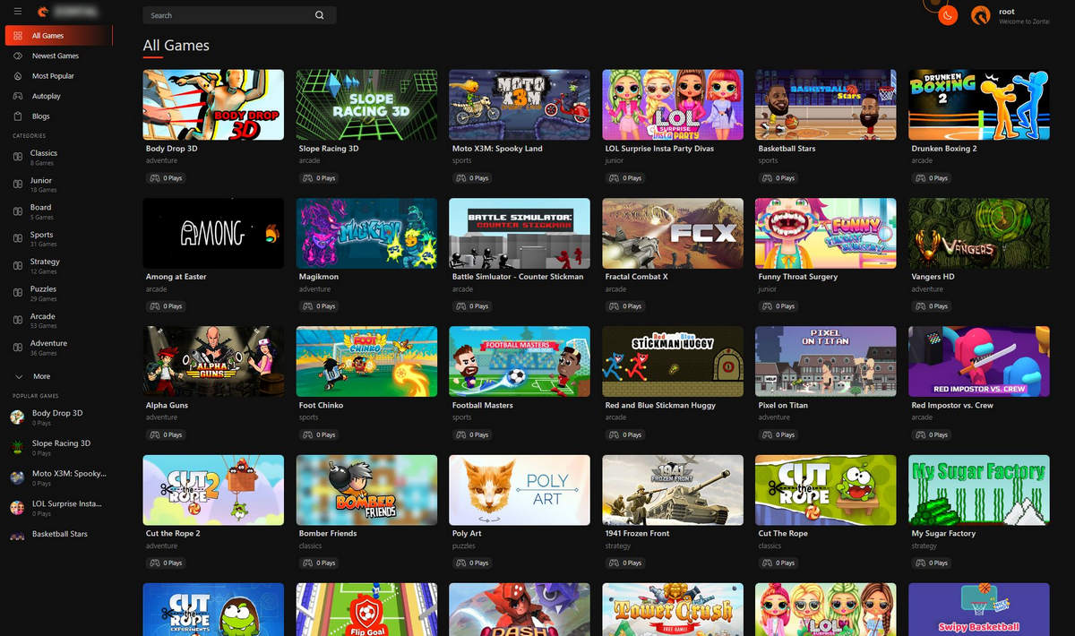Open the root user avatar
The image size is (1075, 636).
coord(981,14)
